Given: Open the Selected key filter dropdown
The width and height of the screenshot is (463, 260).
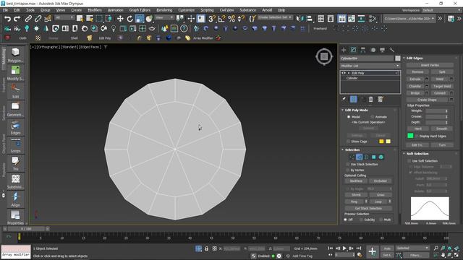Looking at the screenshot, I should point(412,248).
